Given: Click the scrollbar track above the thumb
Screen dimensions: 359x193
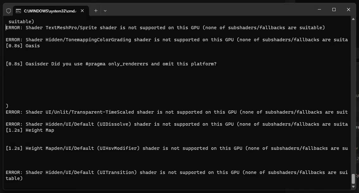Looking at the screenshot, I should coord(353,96).
